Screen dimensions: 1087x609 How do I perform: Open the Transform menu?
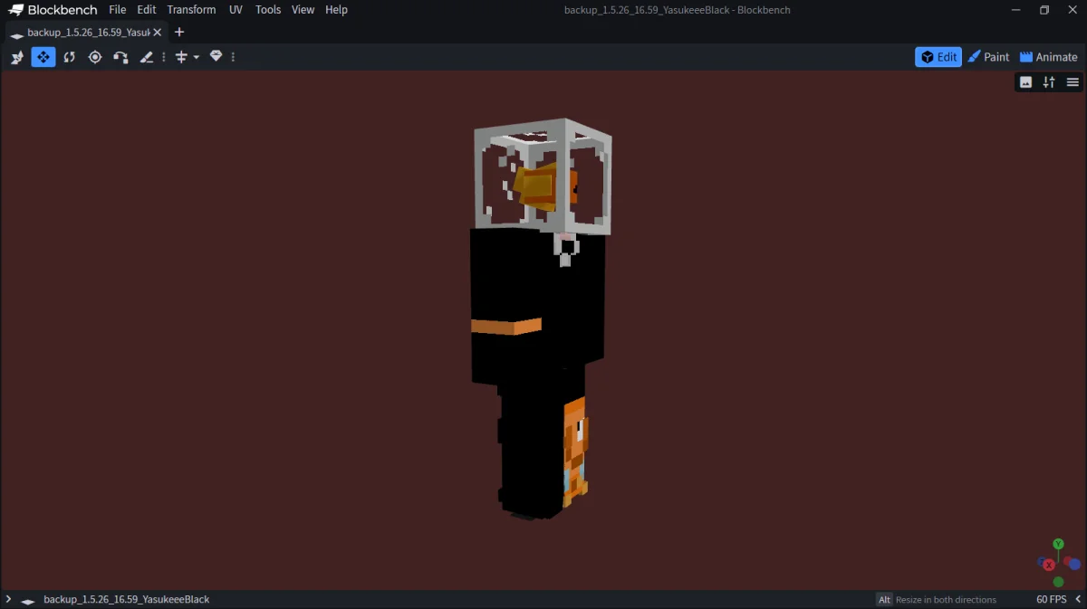191,10
